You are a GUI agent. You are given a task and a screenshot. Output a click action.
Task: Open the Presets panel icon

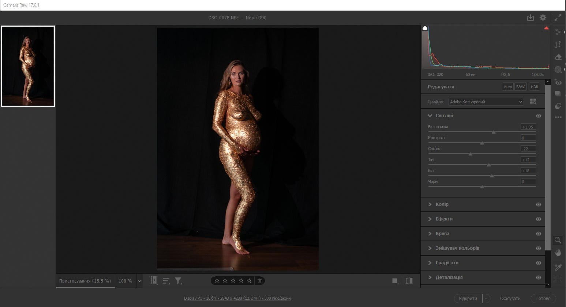(558, 106)
